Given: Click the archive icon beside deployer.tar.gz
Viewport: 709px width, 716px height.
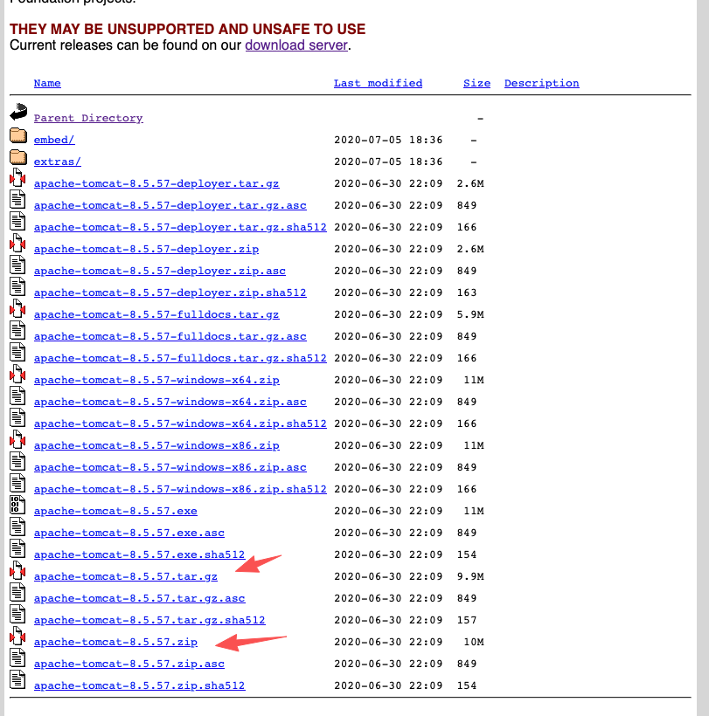Looking at the screenshot, I should (x=17, y=177).
